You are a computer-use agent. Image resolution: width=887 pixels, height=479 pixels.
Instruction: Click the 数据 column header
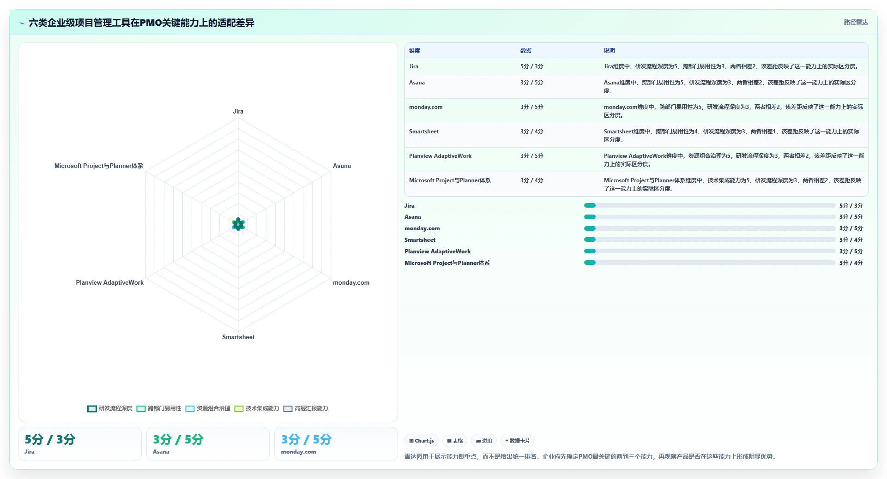point(526,51)
